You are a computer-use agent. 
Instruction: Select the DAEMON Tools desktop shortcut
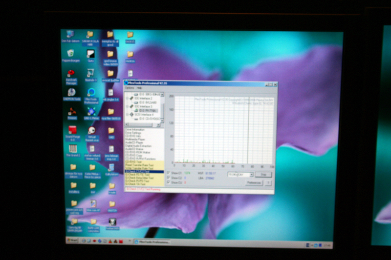72,94
